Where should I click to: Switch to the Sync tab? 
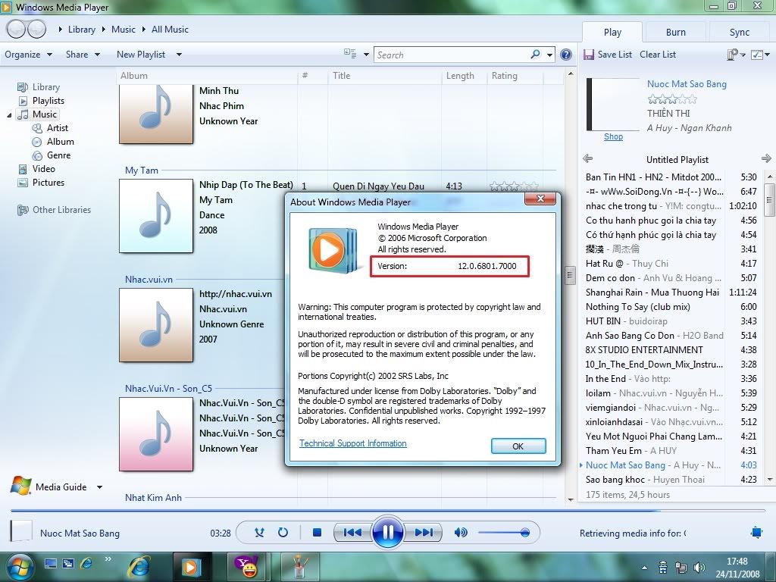[740, 32]
